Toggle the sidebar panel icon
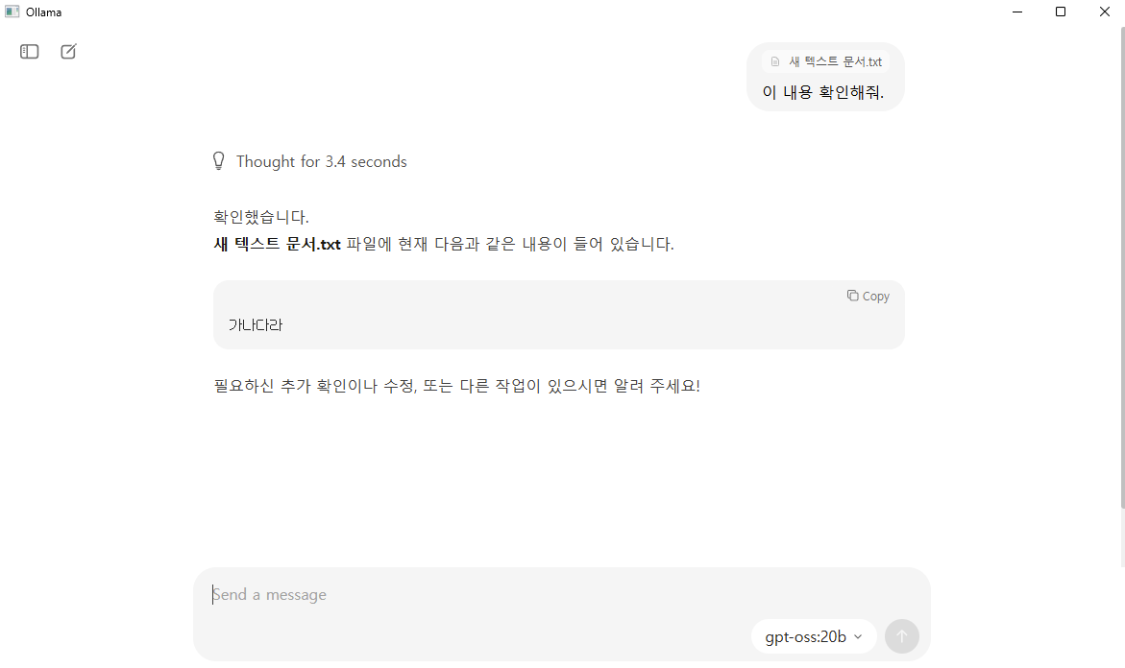The image size is (1125, 668). [x=30, y=52]
